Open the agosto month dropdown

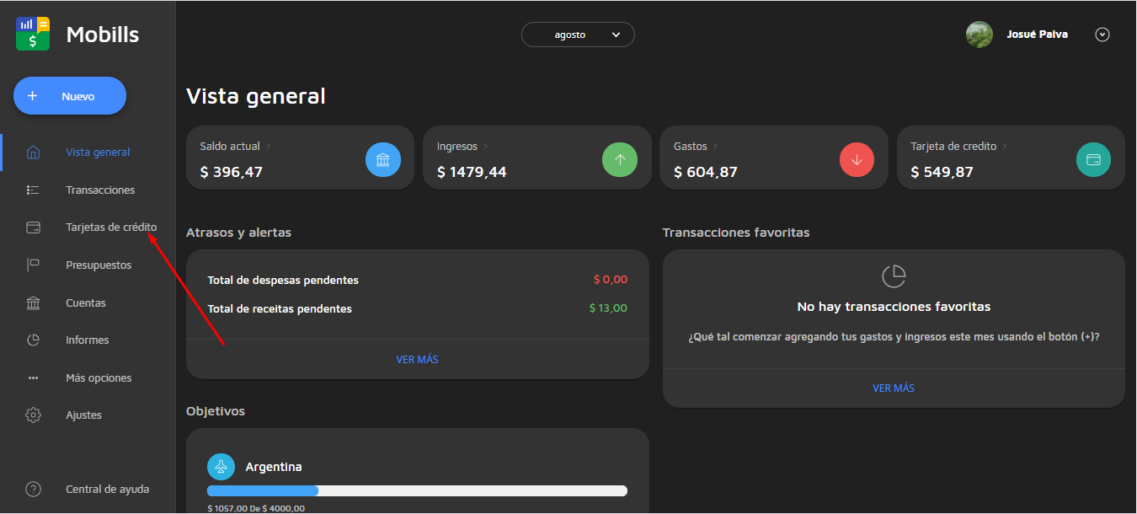click(x=578, y=35)
